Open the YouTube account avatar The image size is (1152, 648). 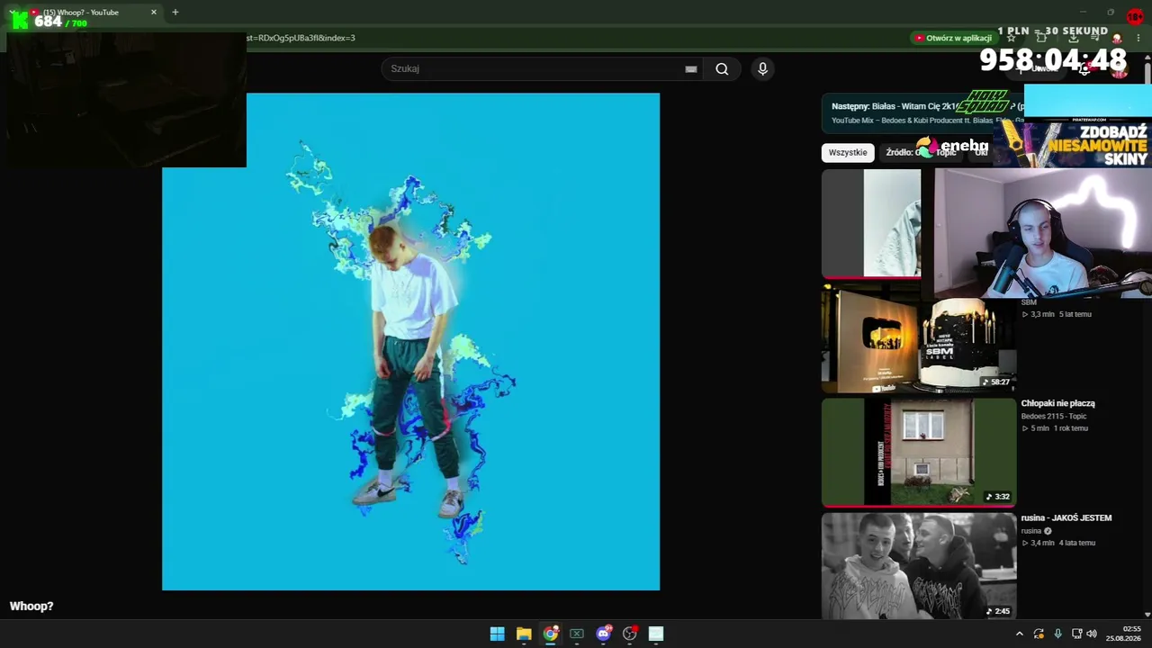tap(1120, 69)
